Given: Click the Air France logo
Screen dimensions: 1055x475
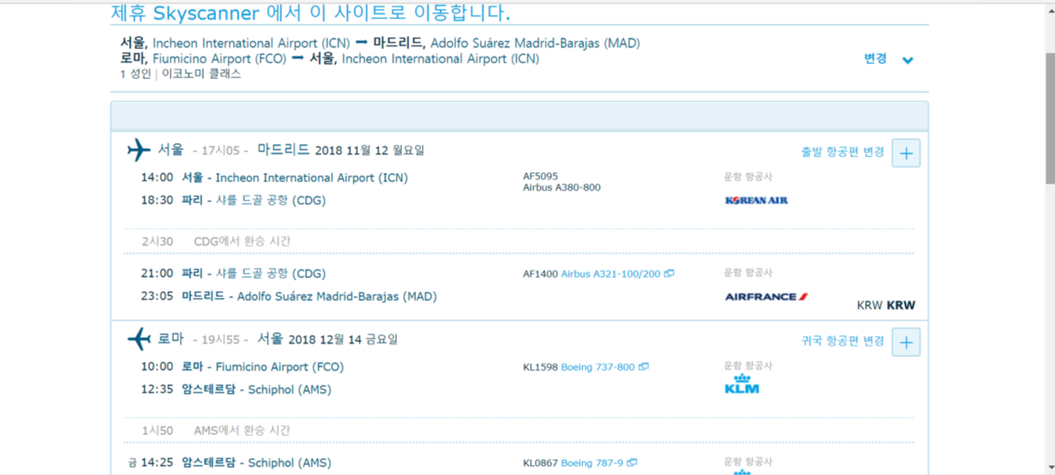Looking at the screenshot, I should click(766, 297).
